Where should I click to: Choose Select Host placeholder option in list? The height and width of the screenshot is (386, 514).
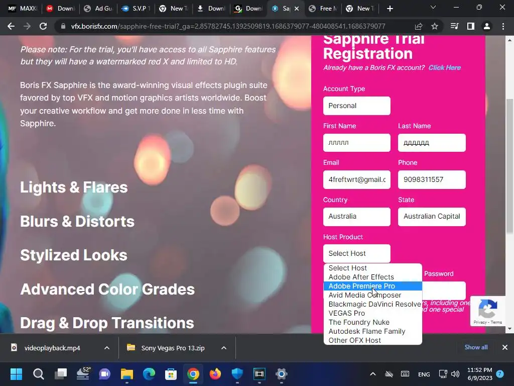[x=373, y=268]
